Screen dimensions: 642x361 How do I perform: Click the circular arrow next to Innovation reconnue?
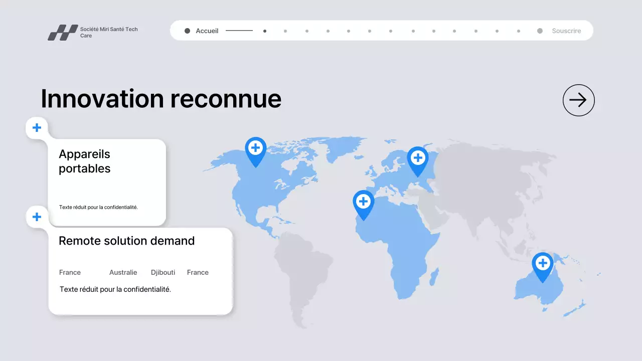578,100
